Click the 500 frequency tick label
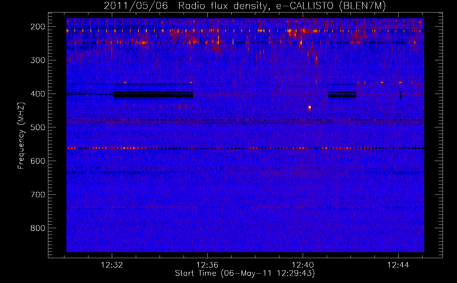This screenshot has height=283, width=457. (38, 127)
